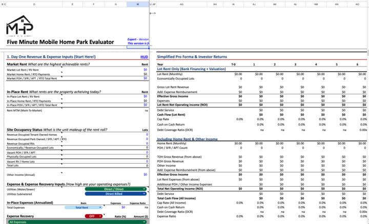Open the Direct / Direct utilities dropdown
Viewport: 369px width, 224px height.
[115, 189]
